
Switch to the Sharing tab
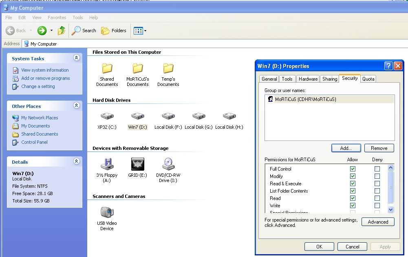[330, 79]
